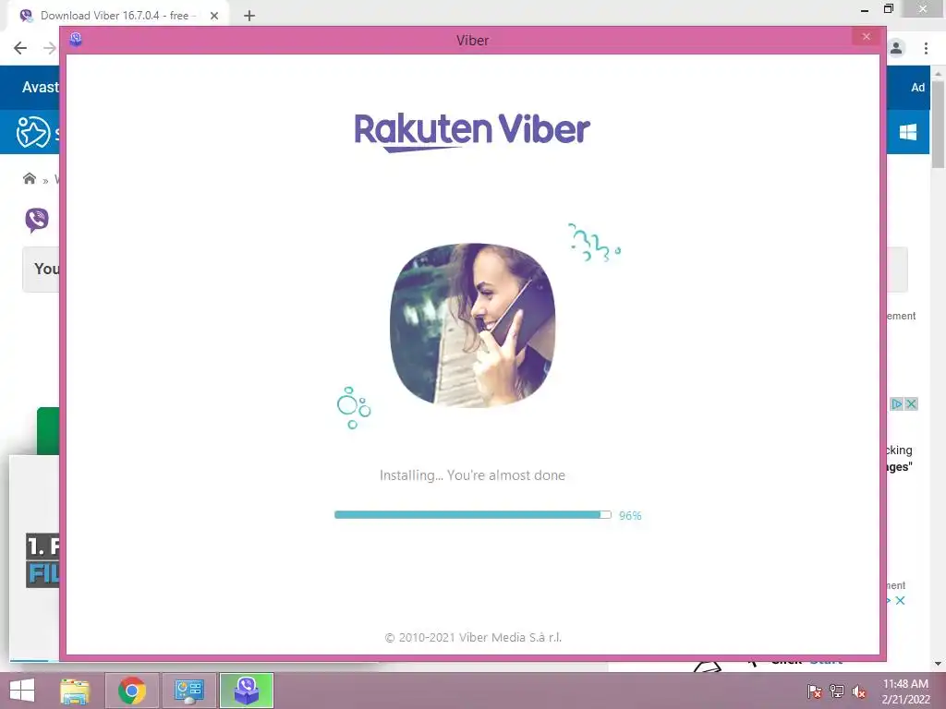Click 'Installing... You're almost done' text
The image size is (946, 709).
(472, 475)
